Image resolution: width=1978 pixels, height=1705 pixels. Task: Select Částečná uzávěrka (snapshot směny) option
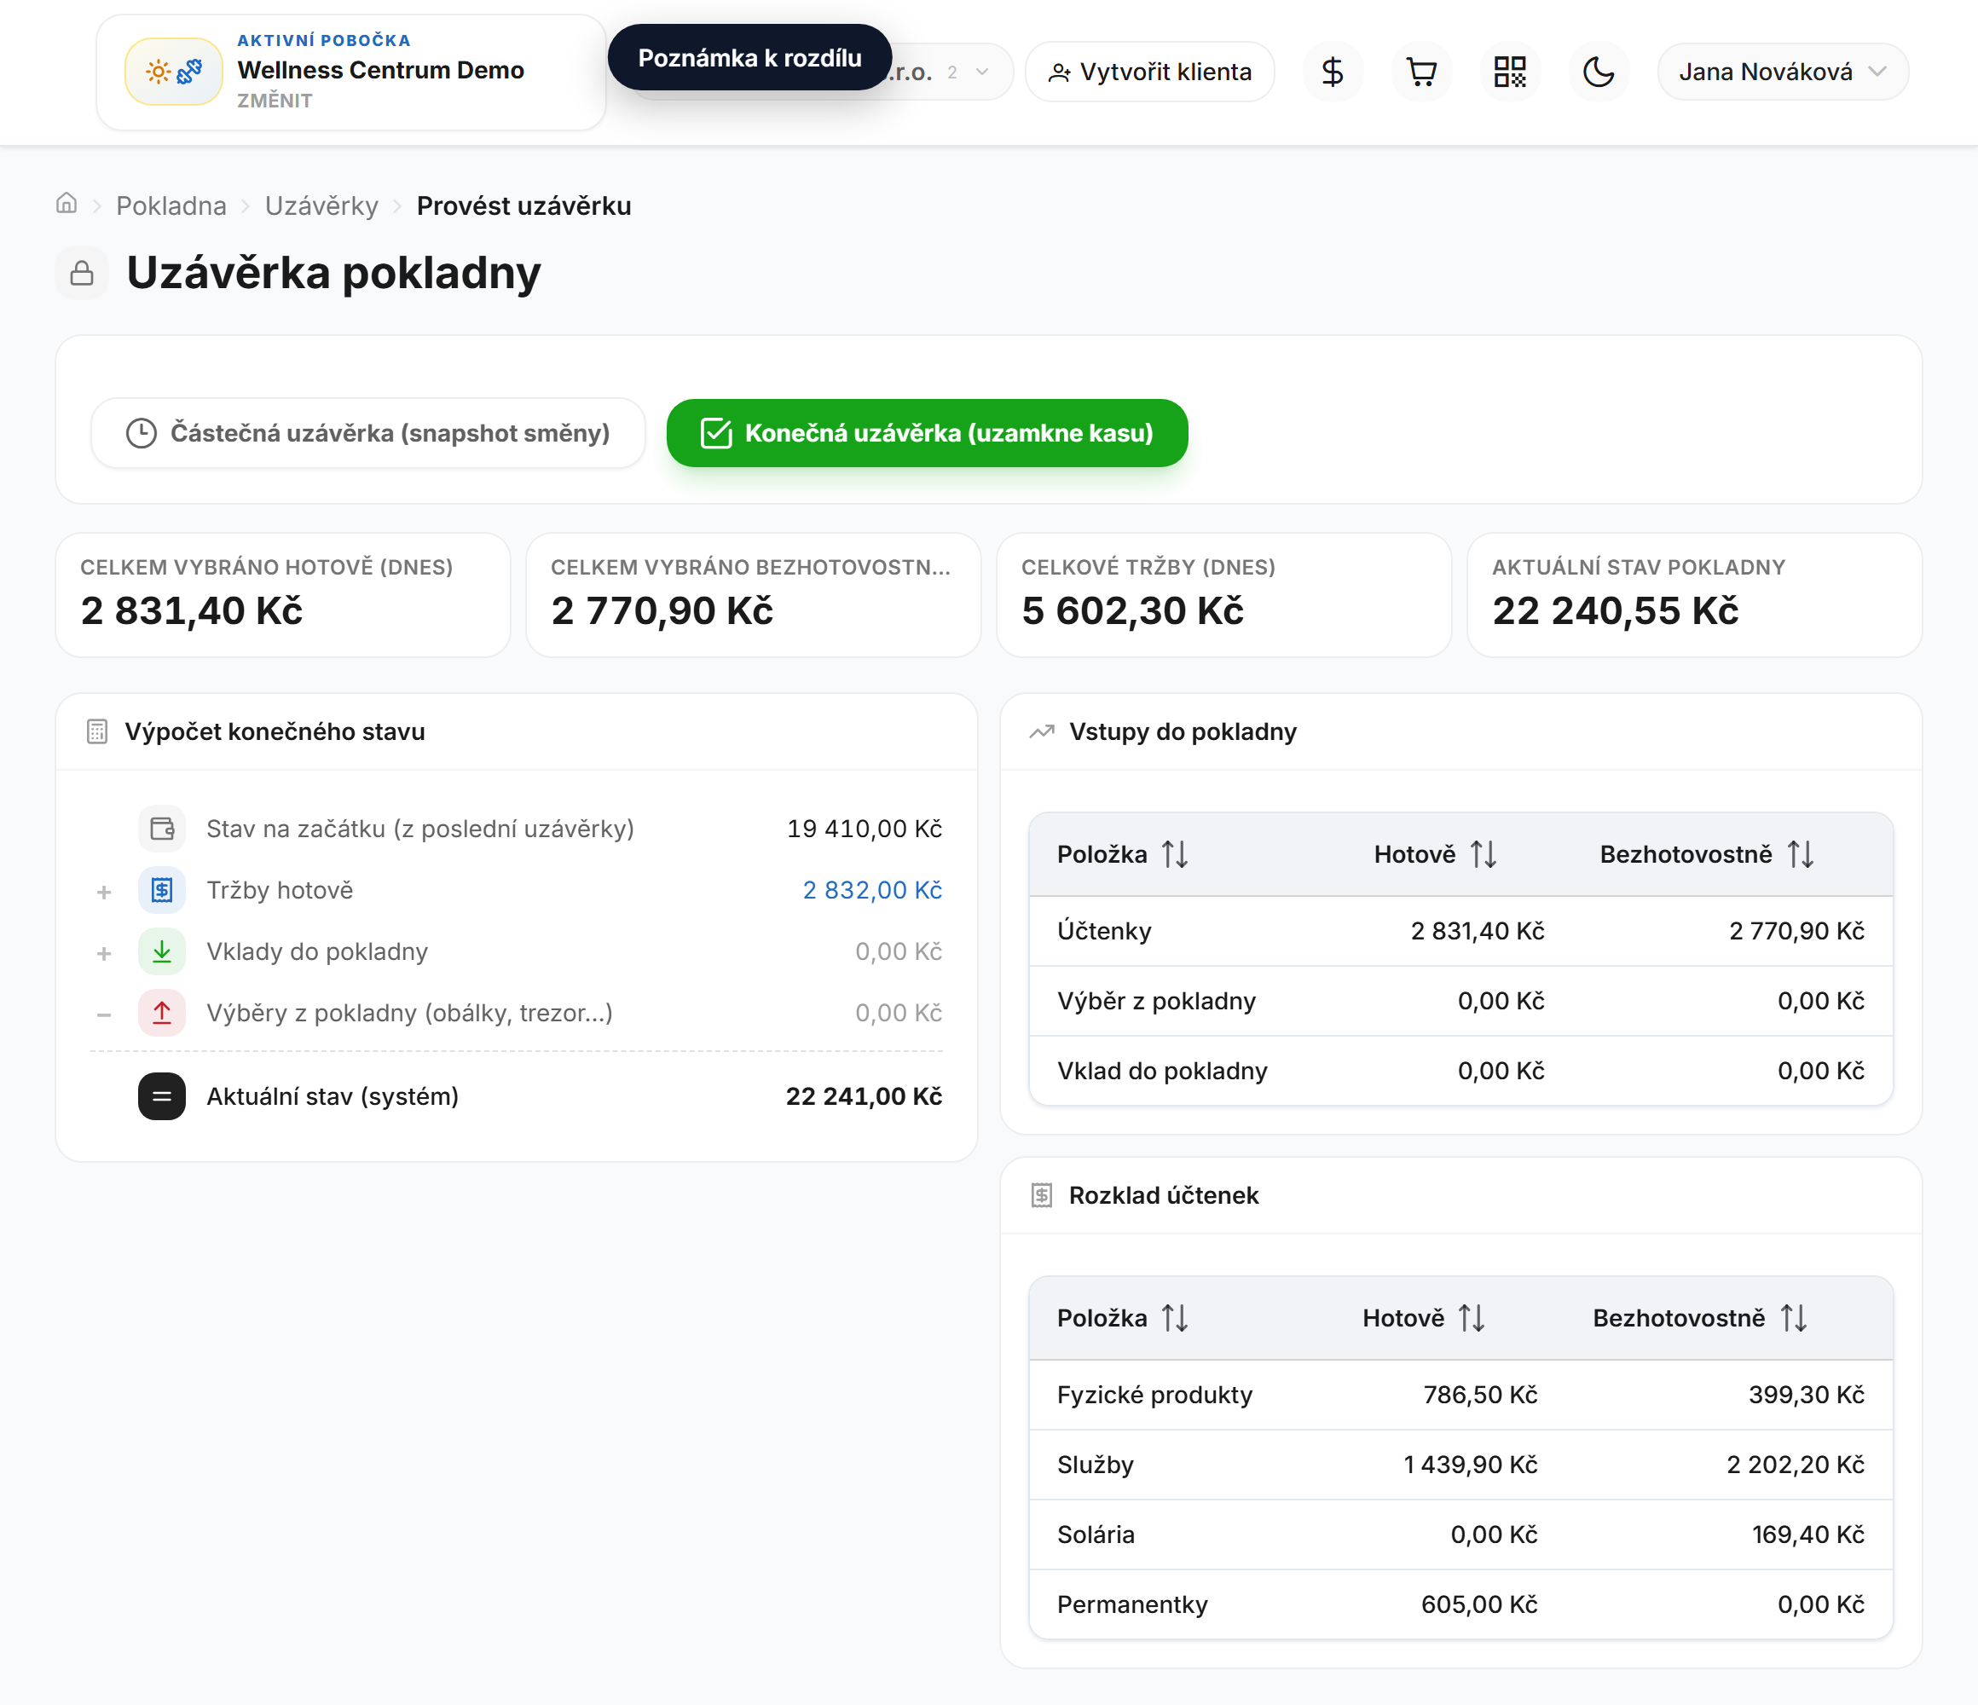(368, 433)
